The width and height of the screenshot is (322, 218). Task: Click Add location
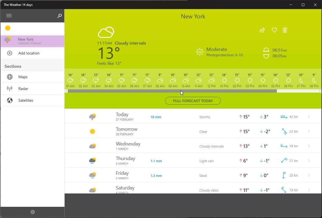pyautogui.click(x=29, y=53)
